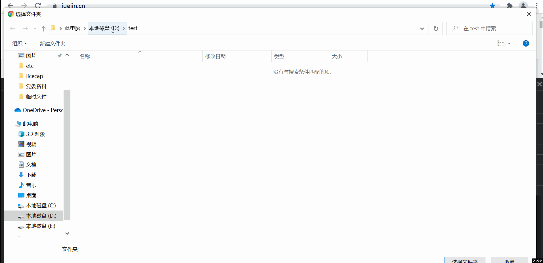Open 音乐 folder in sidebar
543x263 pixels.
click(x=31, y=185)
